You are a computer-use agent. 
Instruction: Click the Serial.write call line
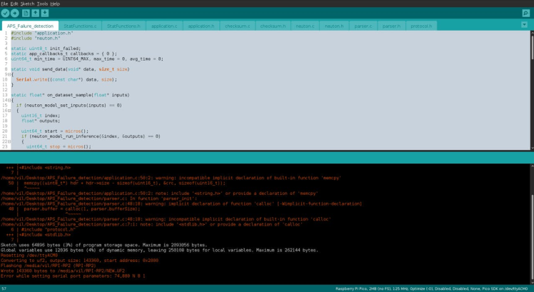(66, 79)
